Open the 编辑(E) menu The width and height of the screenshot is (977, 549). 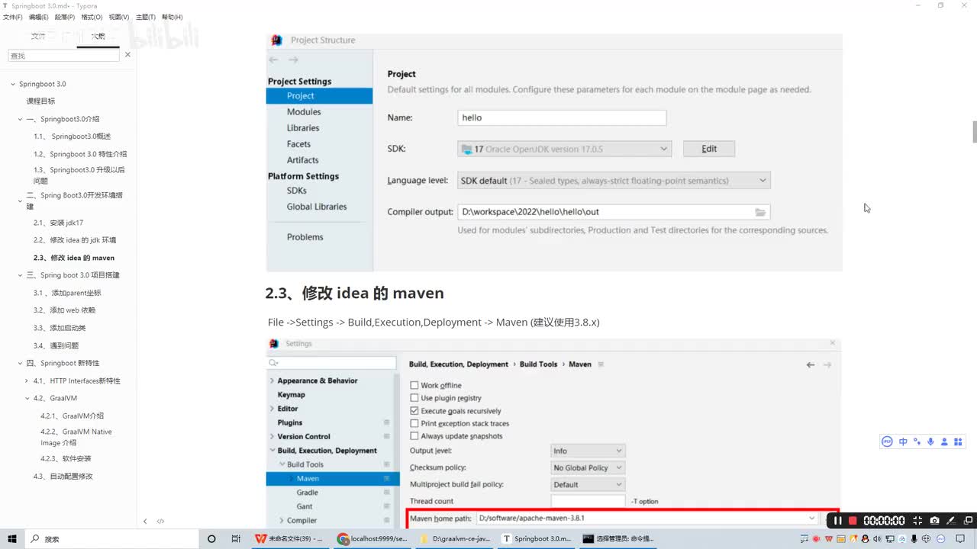[x=38, y=17]
